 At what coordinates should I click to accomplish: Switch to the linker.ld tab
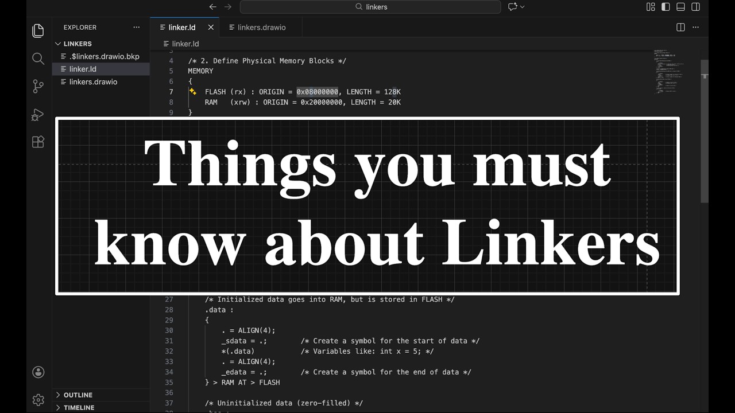click(184, 27)
